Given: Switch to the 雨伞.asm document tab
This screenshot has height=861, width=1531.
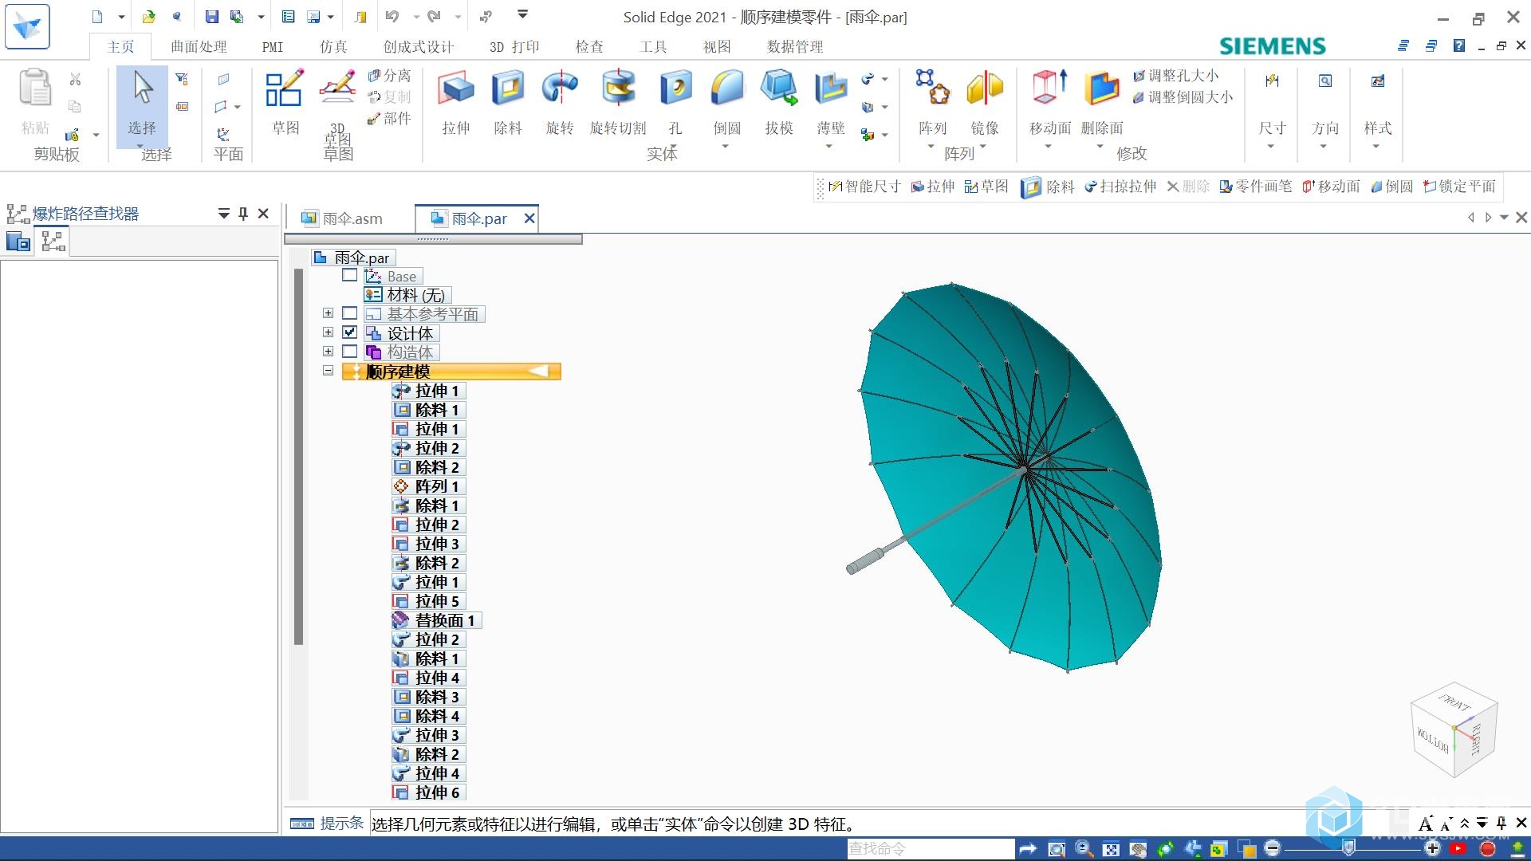Looking at the screenshot, I should pyautogui.click(x=343, y=218).
